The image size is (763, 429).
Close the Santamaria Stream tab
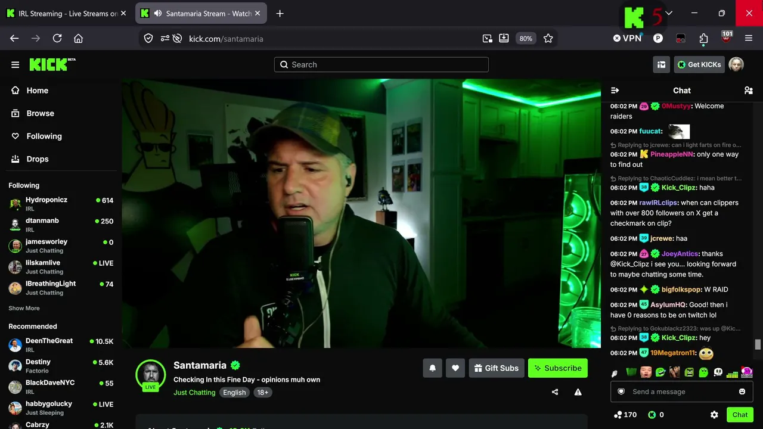pyautogui.click(x=258, y=13)
